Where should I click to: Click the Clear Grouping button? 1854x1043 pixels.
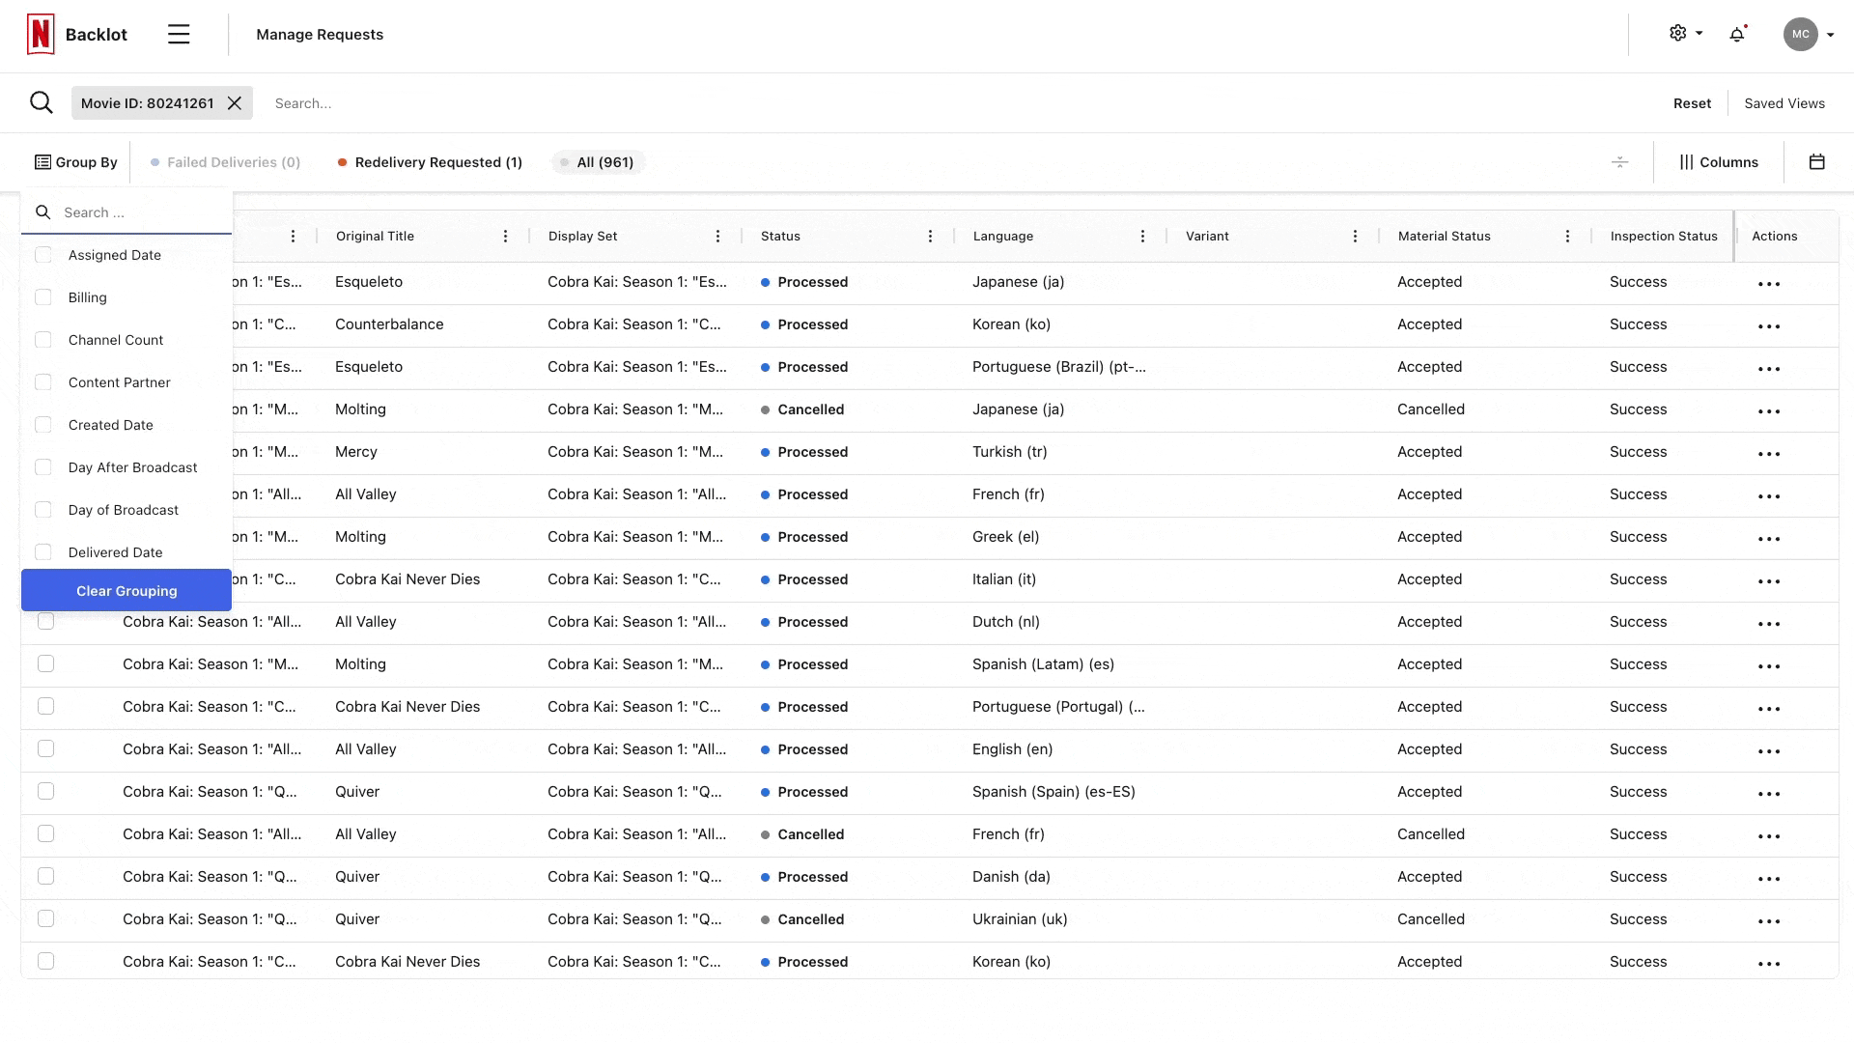[x=126, y=591]
